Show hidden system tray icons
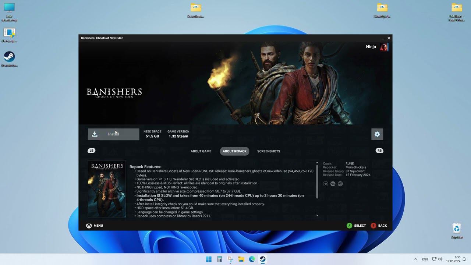The width and height of the screenshot is (471, 265). pos(416,259)
